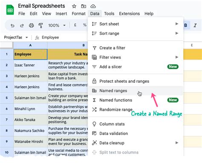Click the select all corner box
The height and width of the screenshot is (165, 202).
tap(6, 45)
